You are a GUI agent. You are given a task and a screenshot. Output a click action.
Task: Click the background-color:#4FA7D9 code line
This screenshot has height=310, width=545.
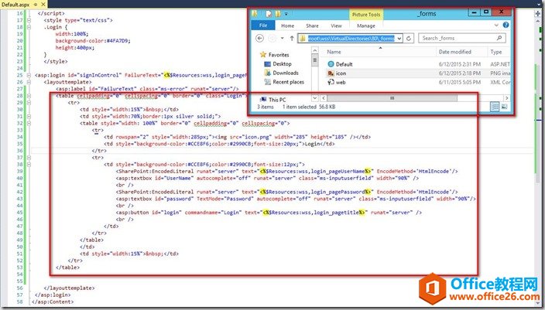93,41
